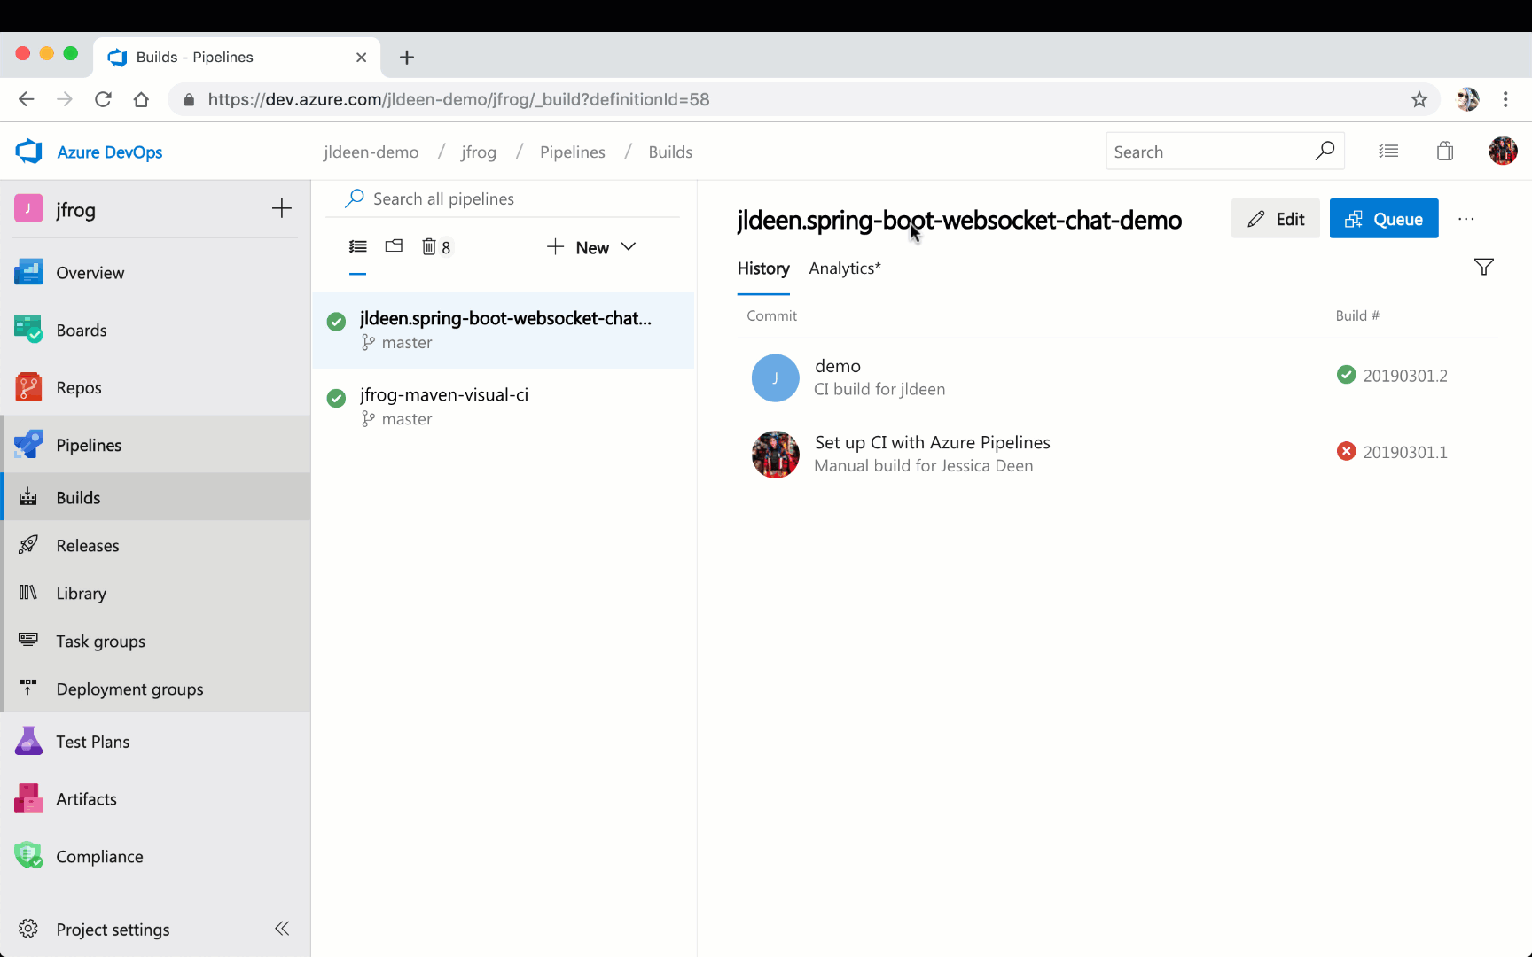Click Pipelines breadcrumb

(573, 152)
